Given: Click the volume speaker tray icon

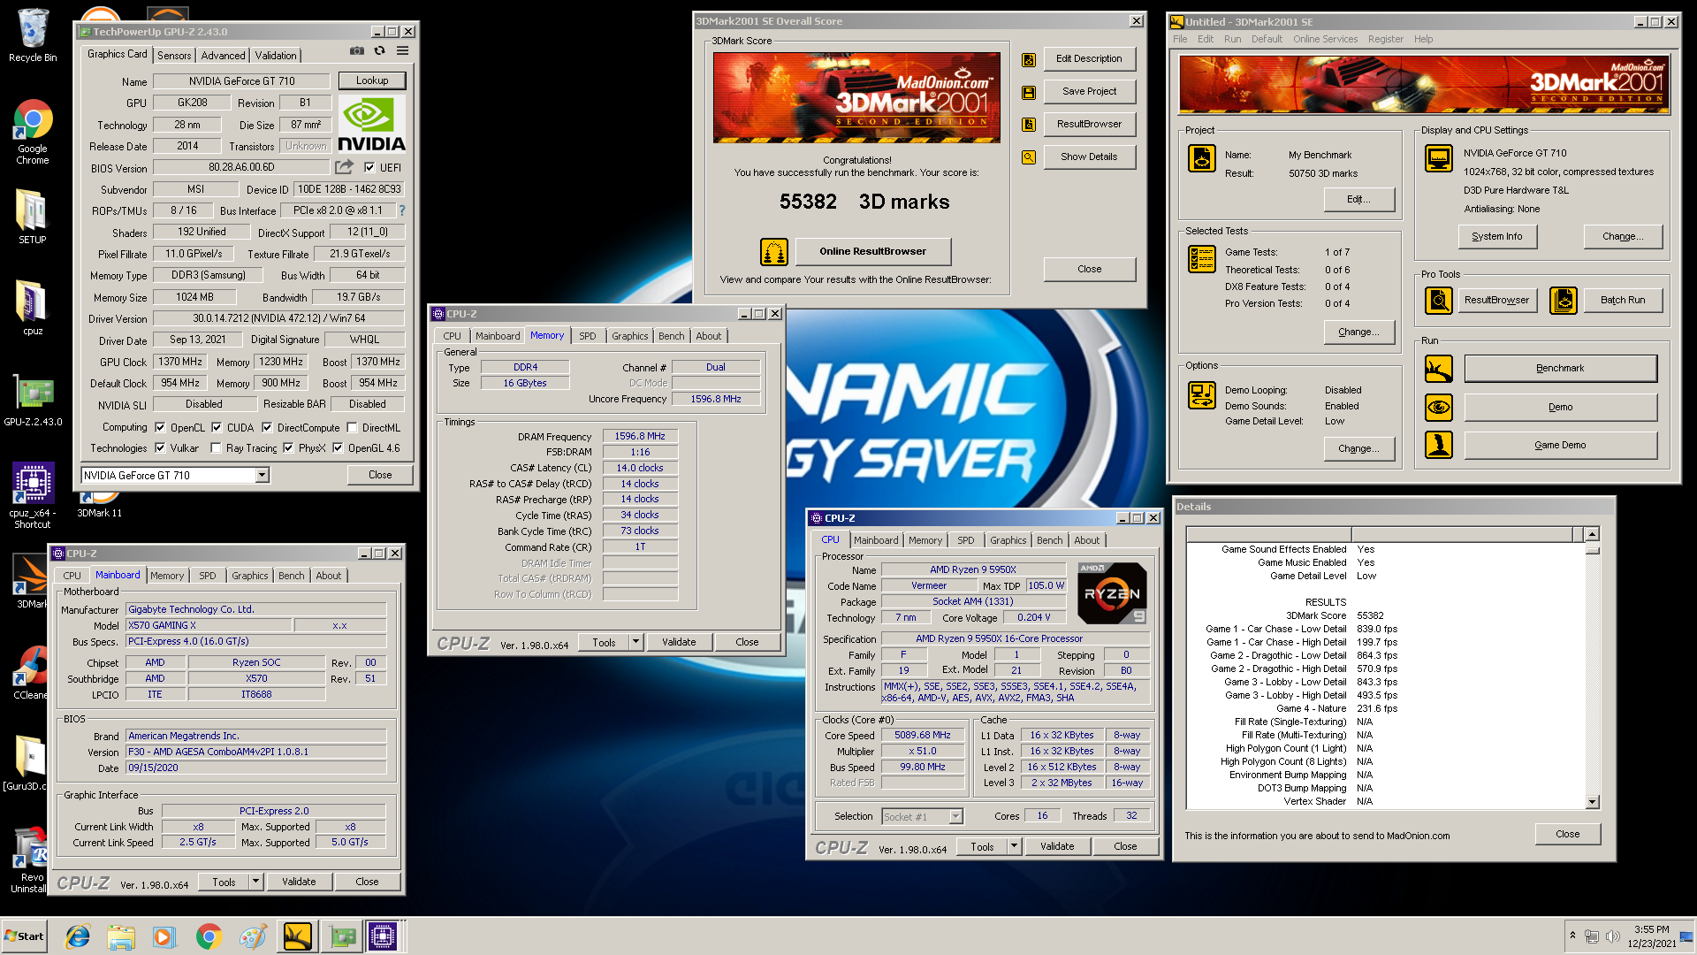Looking at the screenshot, I should [x=1612, y=936].
